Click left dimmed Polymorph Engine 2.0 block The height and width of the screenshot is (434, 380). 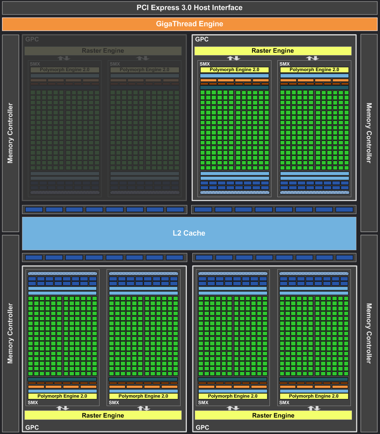point(65,70)
